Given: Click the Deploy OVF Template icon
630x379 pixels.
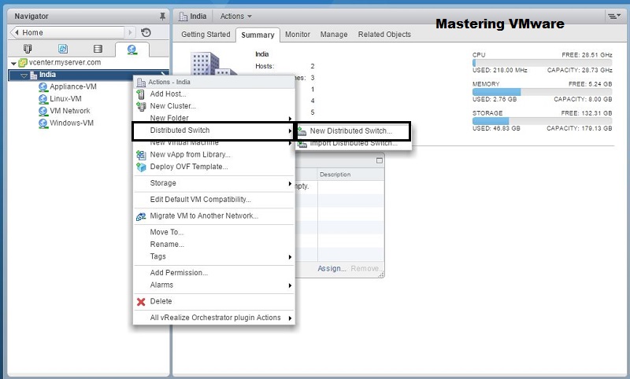Looking at the screenshot, I should (x=141, y=167).
